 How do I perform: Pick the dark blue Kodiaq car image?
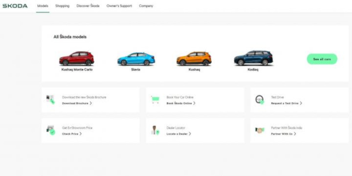[x=253, y=58]
